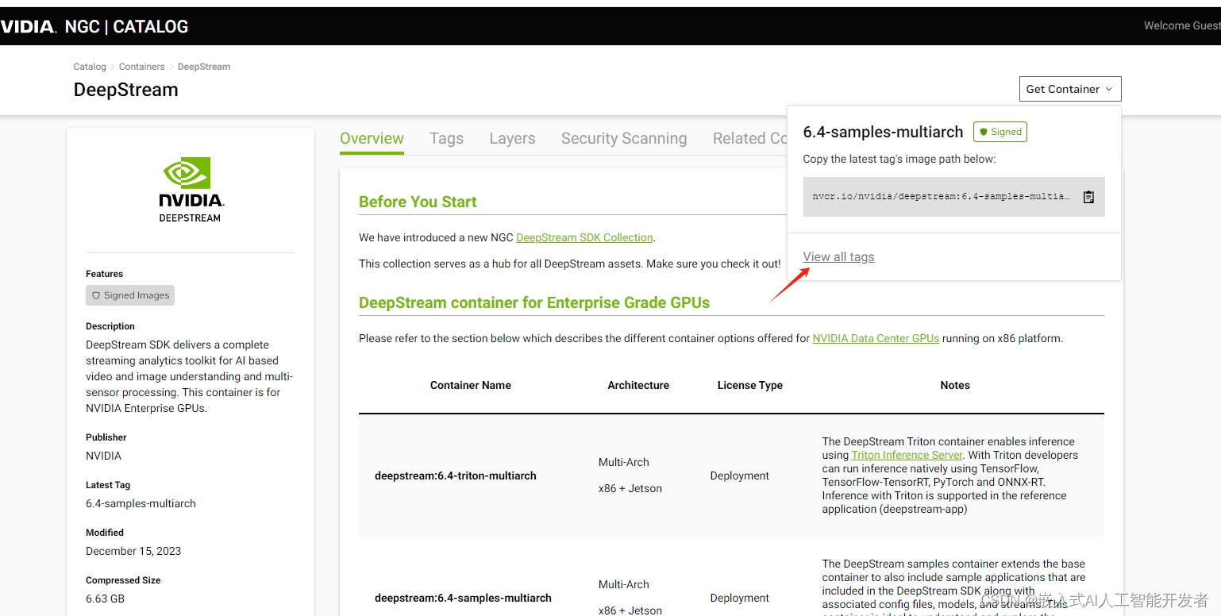1221x616 pixels.
Task: Collapse the tag popup via Get Container menu
Action: pyautogui.click(x=1069, y=88)
